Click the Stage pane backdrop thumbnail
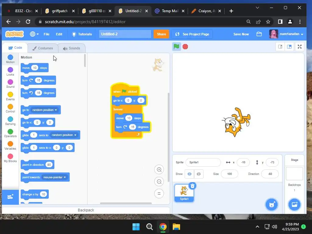This screenshot has height=234, width=312. (295, 173)
